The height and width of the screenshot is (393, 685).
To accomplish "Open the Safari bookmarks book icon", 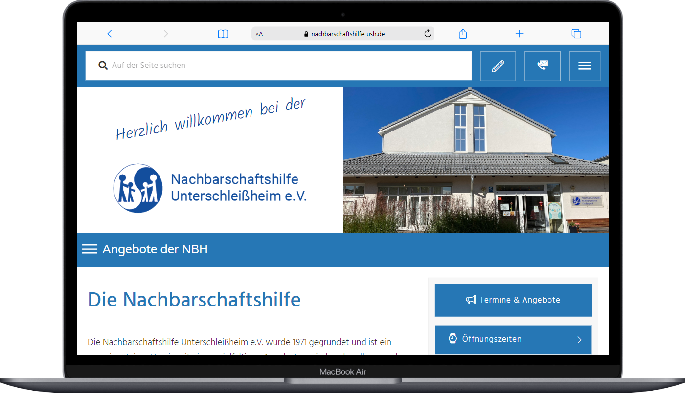I will (x=223, y=34).
